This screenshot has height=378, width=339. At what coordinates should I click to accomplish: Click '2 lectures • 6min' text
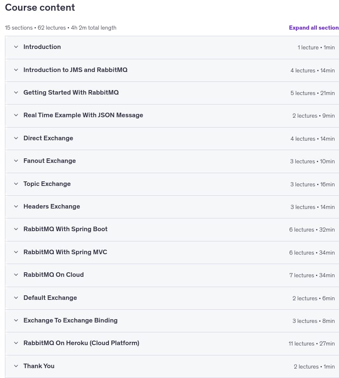coord(314,299)
